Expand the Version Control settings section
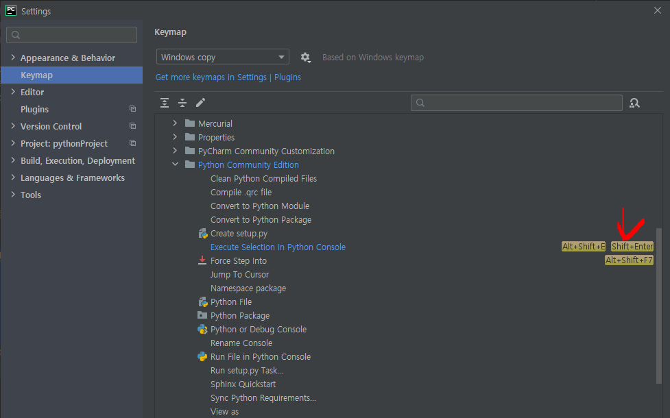 tap(13, 125)
